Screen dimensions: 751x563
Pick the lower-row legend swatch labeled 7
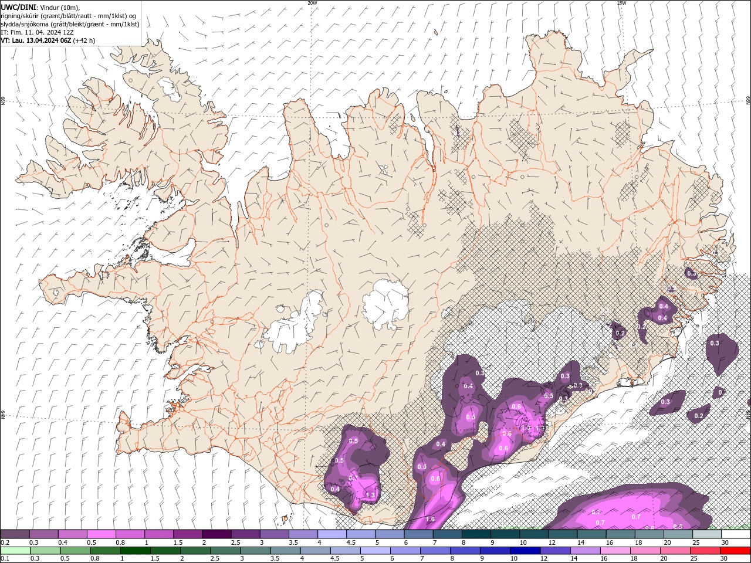click(x=435, y=551)
